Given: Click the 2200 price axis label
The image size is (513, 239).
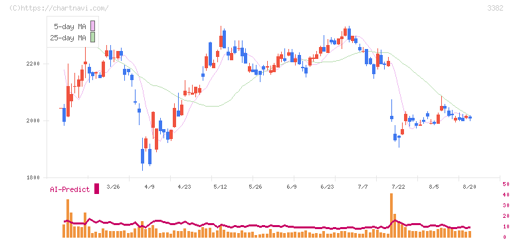Looking at the screenshot, I should click(x=34, y=64).
